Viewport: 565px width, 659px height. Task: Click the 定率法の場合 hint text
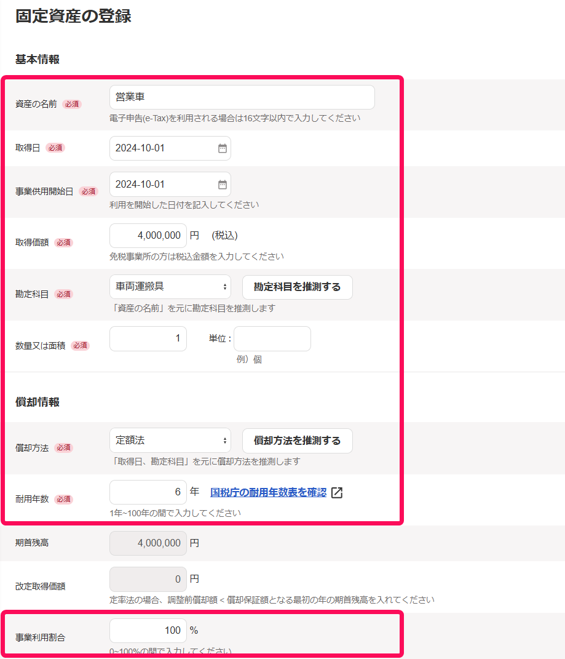(x=272, y=600)
